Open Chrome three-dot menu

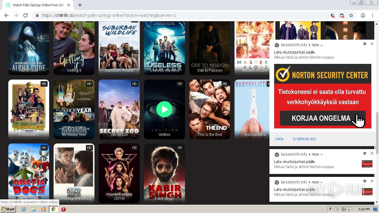(373, 15)
